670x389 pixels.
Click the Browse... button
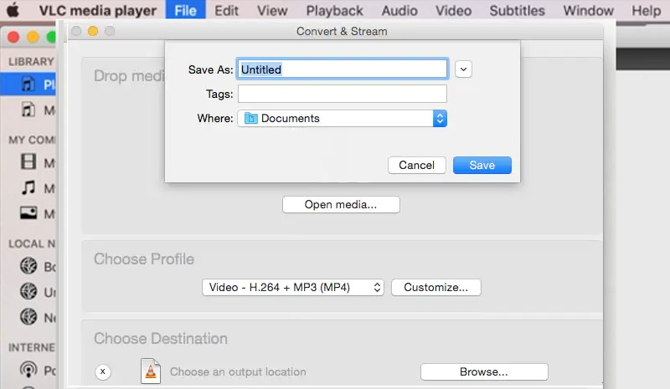click(484, 372)
